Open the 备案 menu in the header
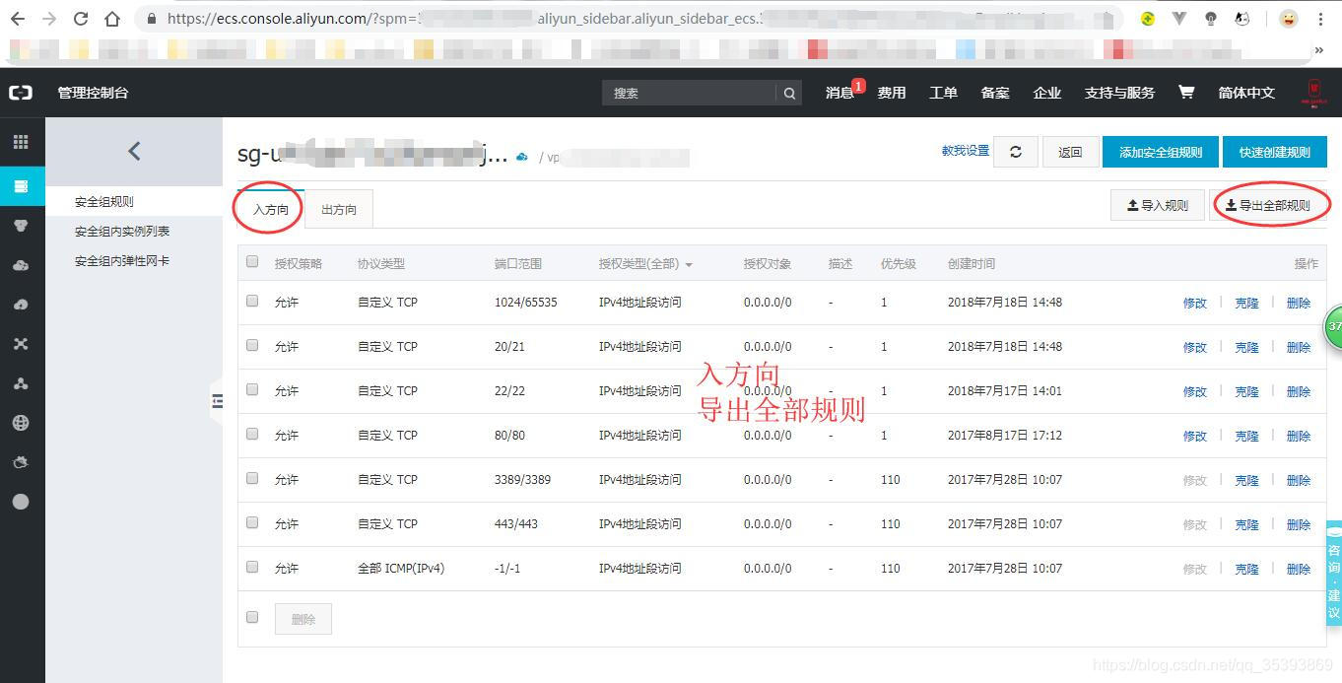The width and height of the screenshot is (1342, 683). [x=995, y=93]
